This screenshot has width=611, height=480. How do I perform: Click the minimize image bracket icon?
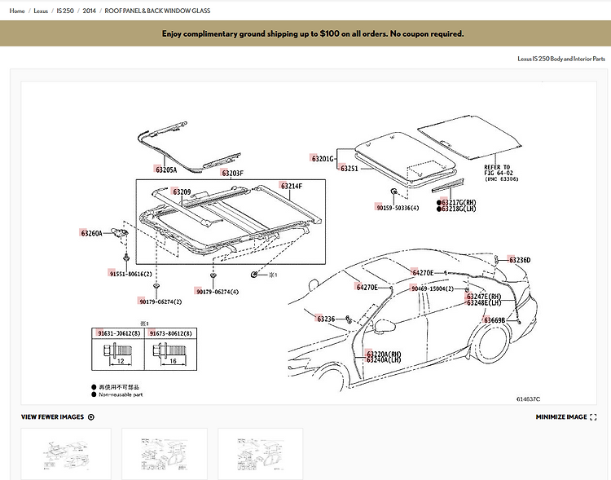click(593, 416)
